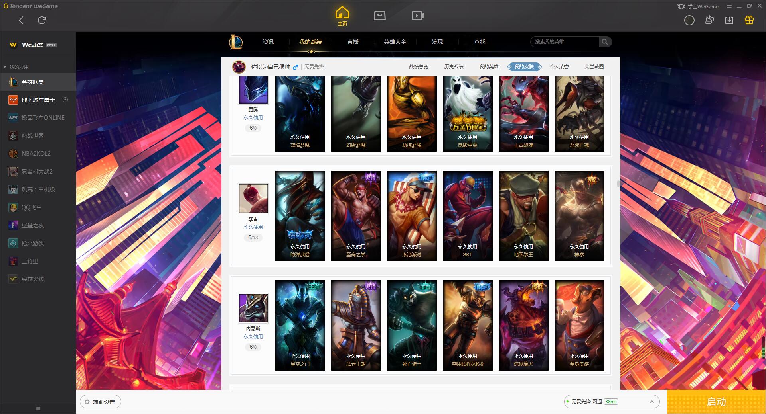766x414 pixels.
Task: Select QQ飞车 in the sidebar
Action: 38,207
